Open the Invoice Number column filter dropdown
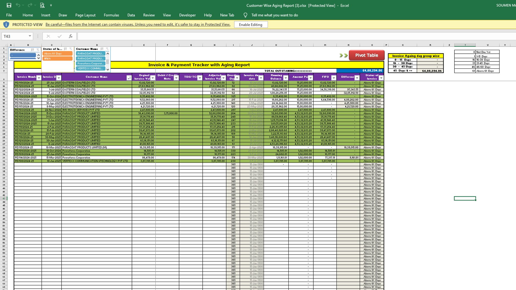This screenshot has width=516, height=290. click(x=39, y=78)
